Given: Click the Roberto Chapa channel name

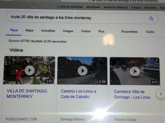Looking at the screenshot, I should 125,119.
